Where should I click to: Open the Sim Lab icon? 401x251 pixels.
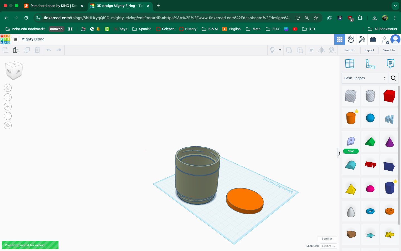[x=351, y=40]
